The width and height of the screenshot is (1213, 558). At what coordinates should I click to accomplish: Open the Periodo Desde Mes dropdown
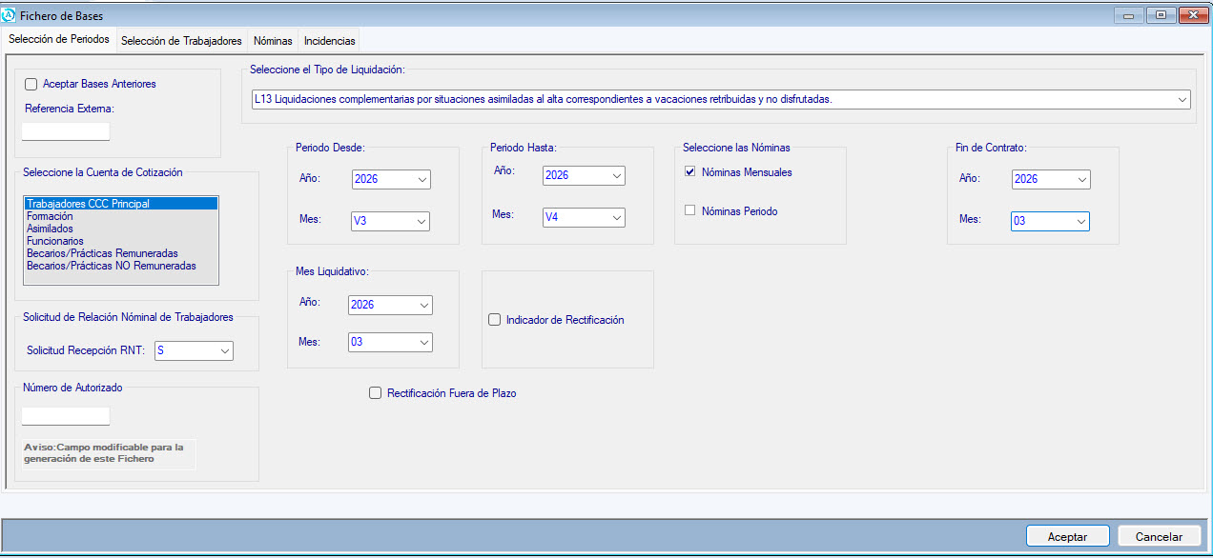421,221
